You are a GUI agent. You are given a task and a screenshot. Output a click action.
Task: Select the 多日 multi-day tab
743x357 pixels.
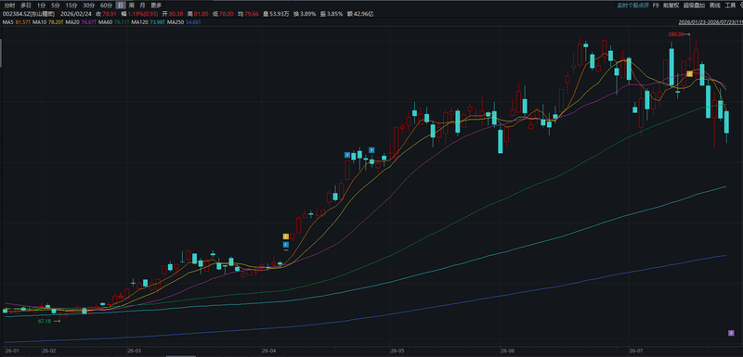26,6
